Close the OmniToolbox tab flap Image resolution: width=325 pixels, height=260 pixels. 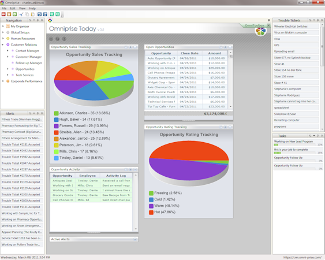[x=268, y=25]
